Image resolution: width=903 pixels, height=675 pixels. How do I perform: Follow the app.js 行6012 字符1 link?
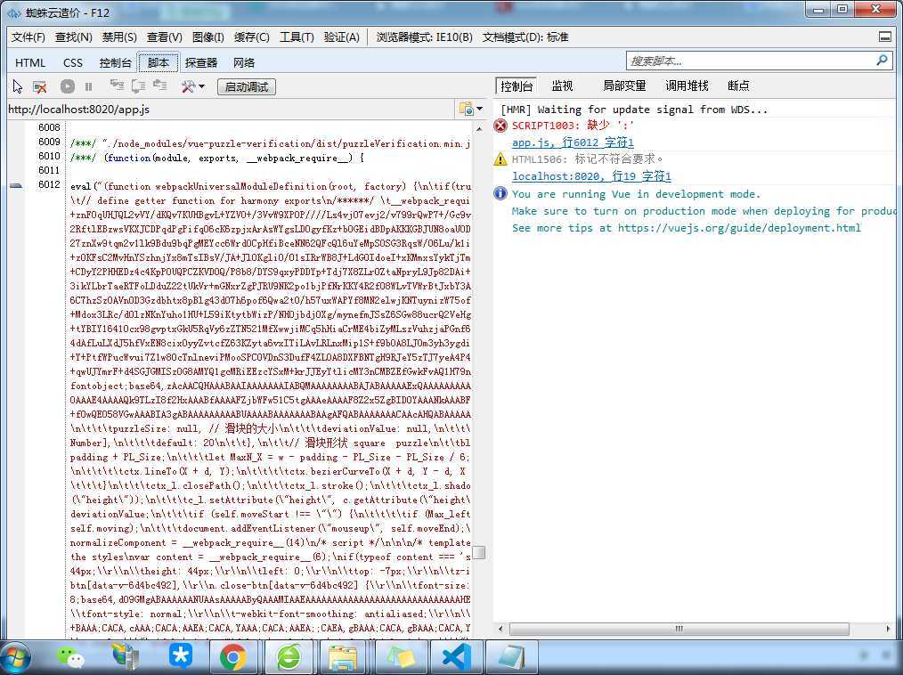pyautogui.click(x=573, y=142)
